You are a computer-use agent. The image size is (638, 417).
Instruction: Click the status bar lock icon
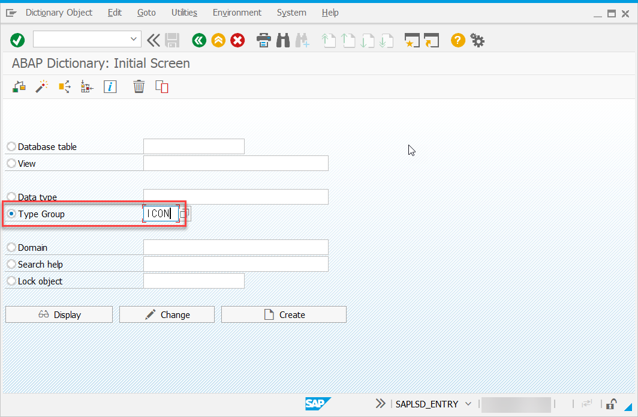(x=611, y=404)
